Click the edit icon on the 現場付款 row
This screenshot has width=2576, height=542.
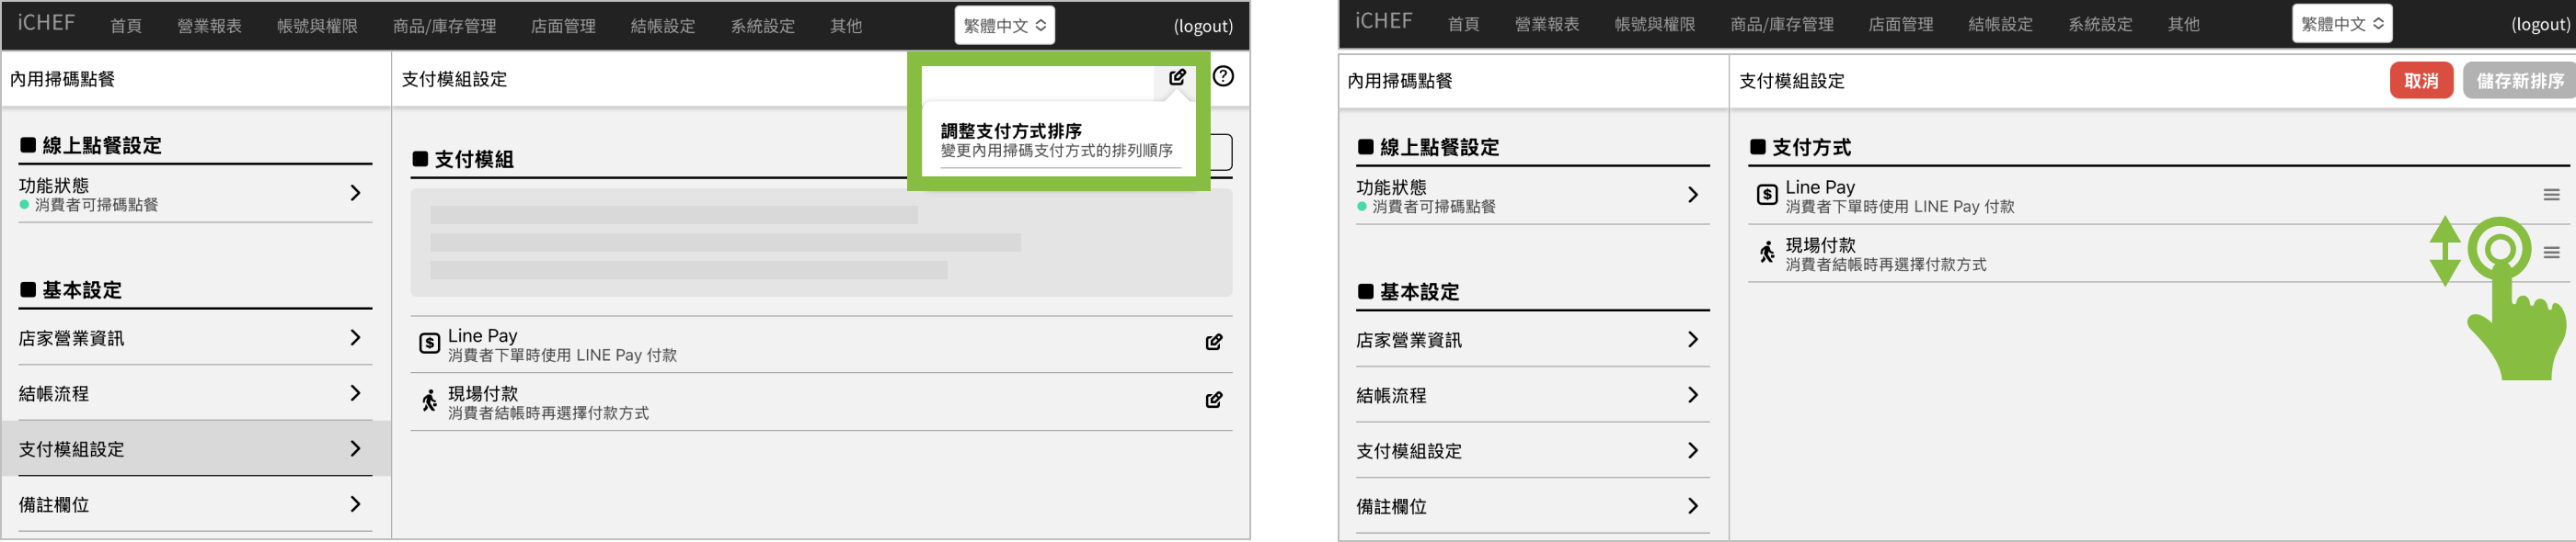point(1213,401)
